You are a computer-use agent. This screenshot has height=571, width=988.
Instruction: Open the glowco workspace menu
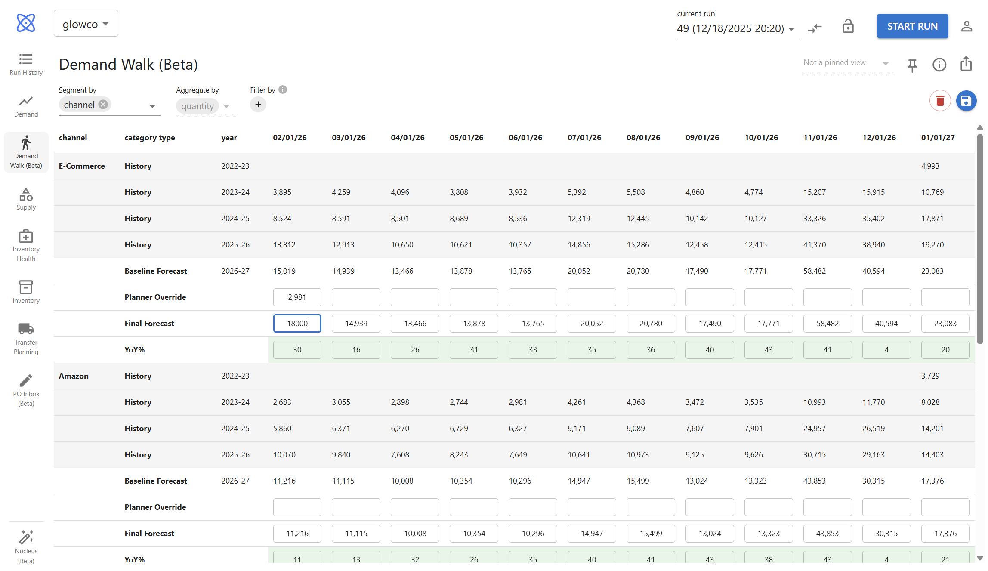coord(86,24)
